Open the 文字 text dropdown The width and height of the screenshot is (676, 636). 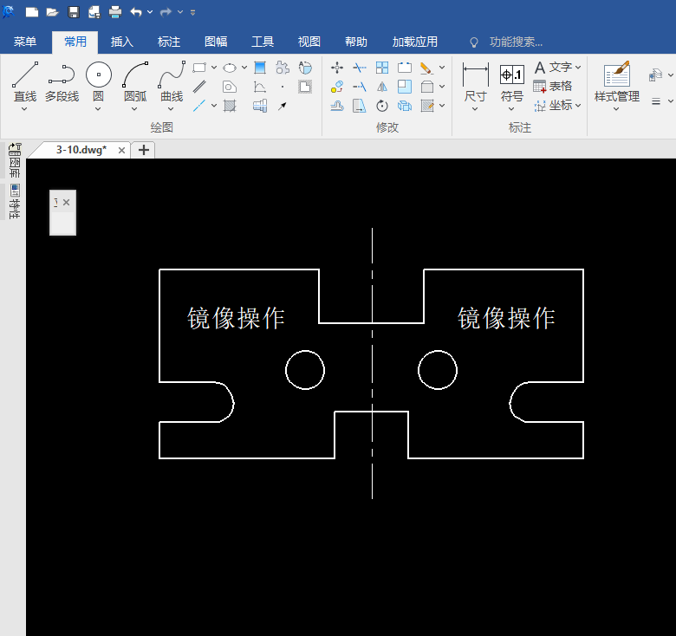[578, 68]
